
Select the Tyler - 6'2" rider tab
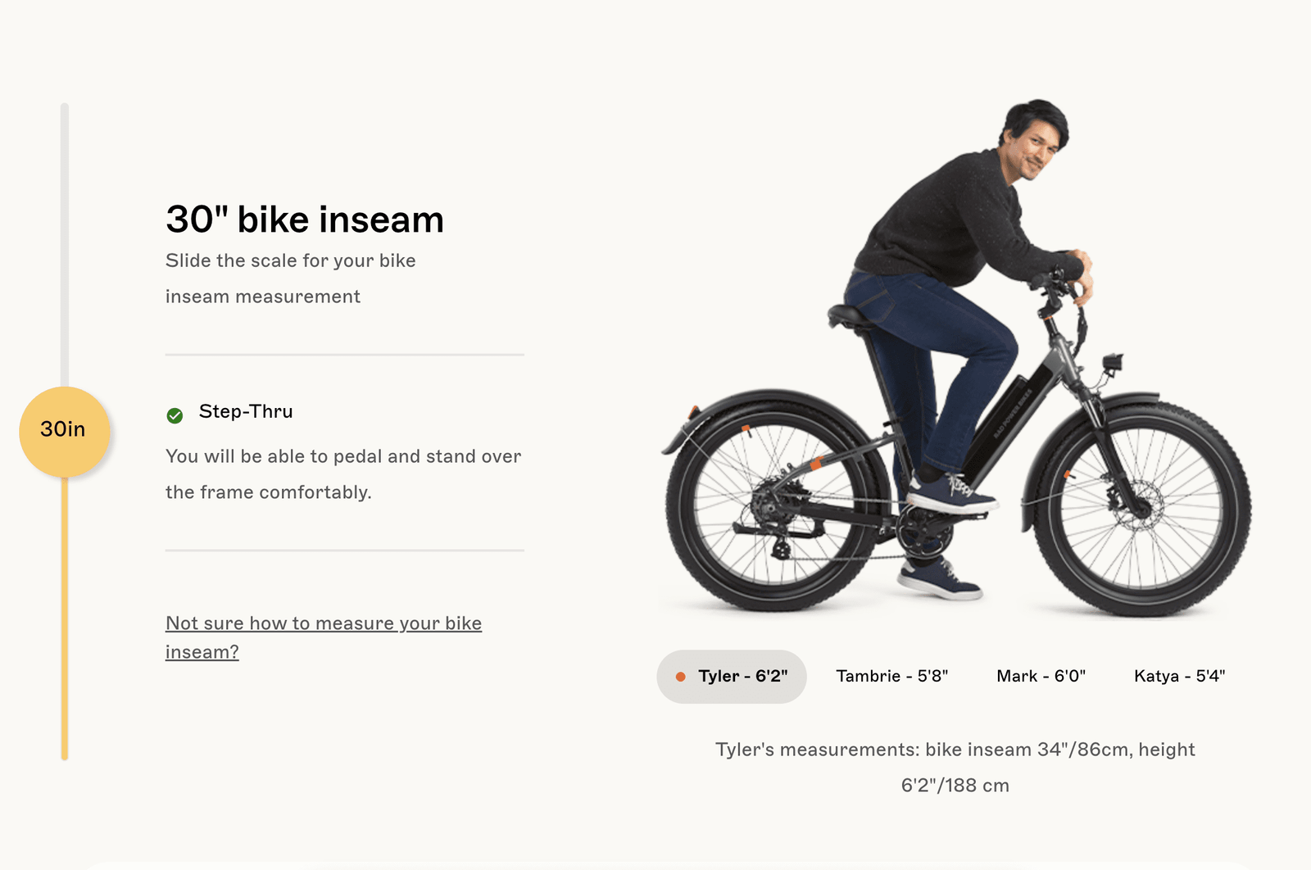point(732,677)
